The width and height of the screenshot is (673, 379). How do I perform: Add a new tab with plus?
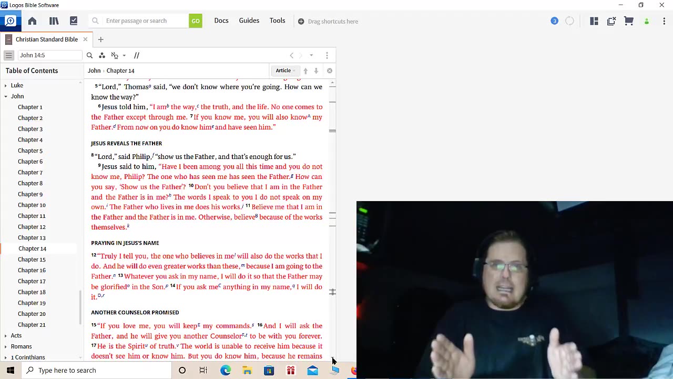100,39
